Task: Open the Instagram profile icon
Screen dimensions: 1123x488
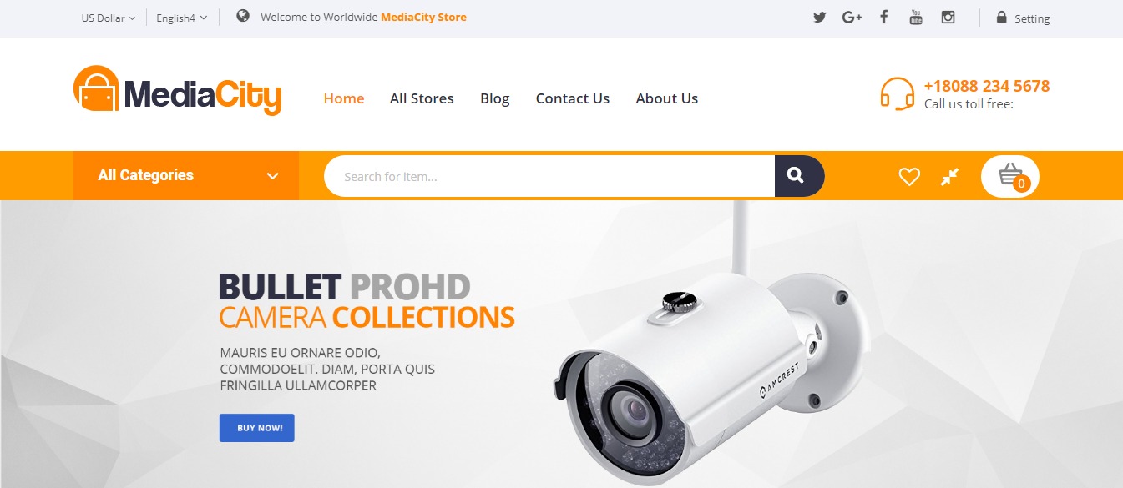Action: click(x=948, y=17)
